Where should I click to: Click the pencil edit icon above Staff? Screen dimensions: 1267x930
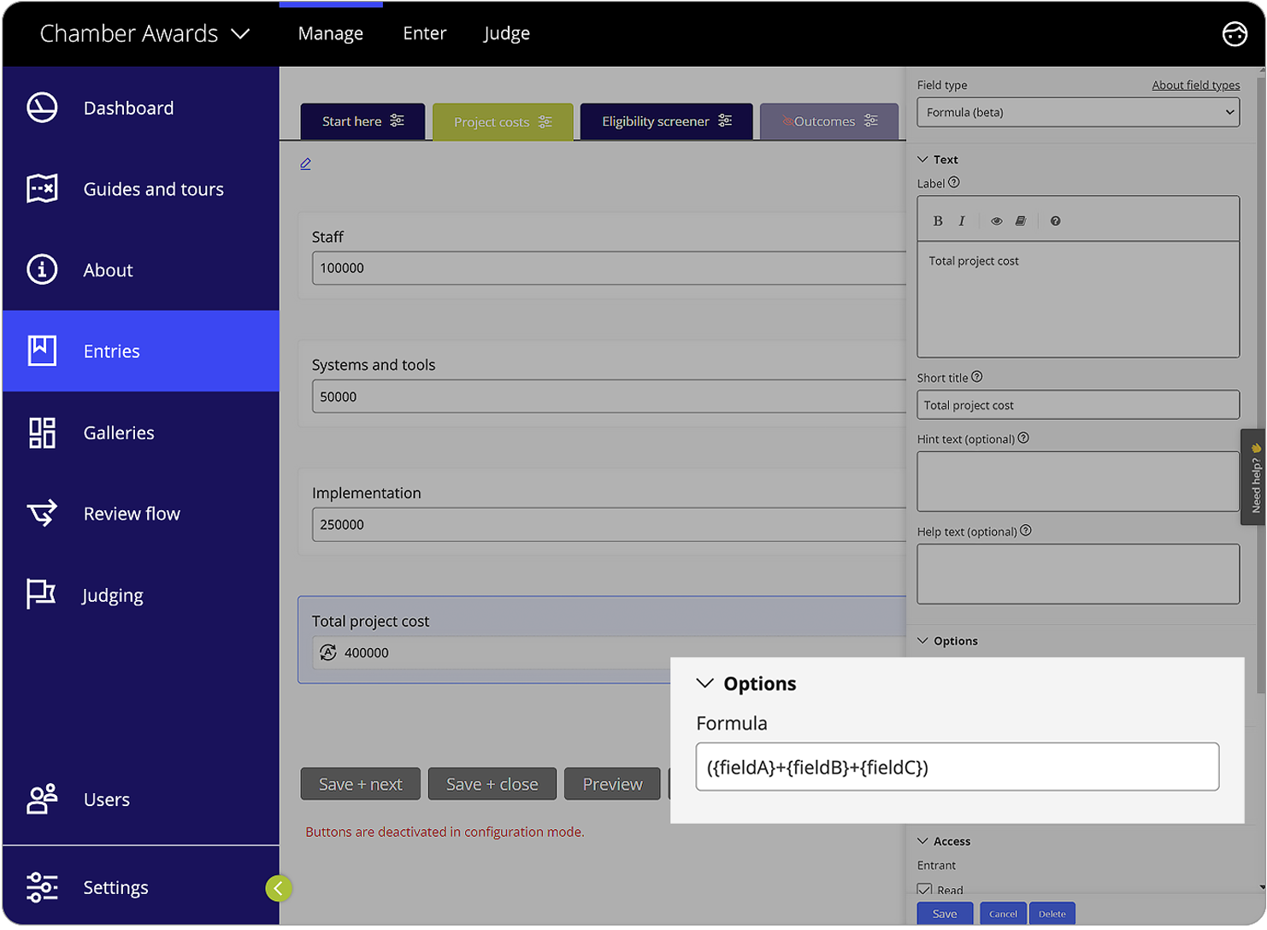click(x=305, y=162)
